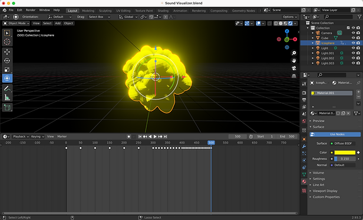Expand the Camera item in outliner
Viewport: 363px width, 220px height.
pos(313,33)
